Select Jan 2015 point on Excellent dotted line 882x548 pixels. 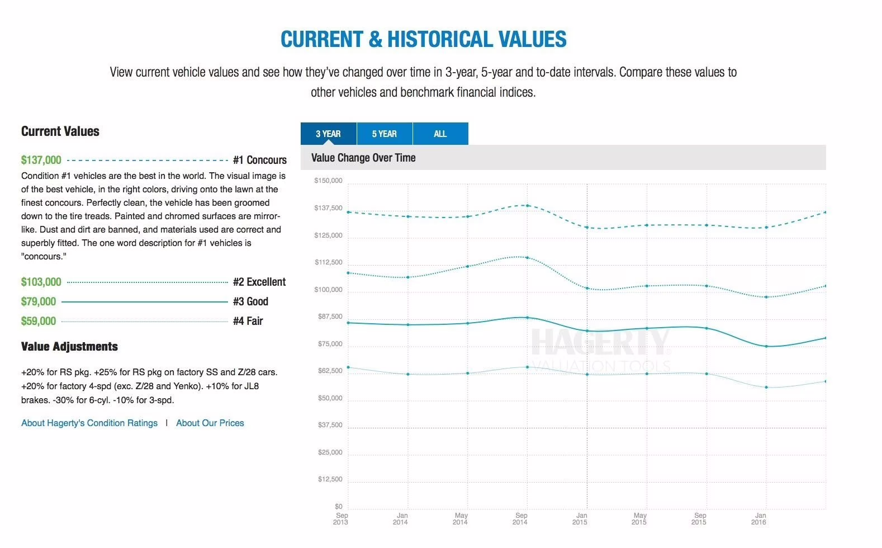[x=587, y=288]
